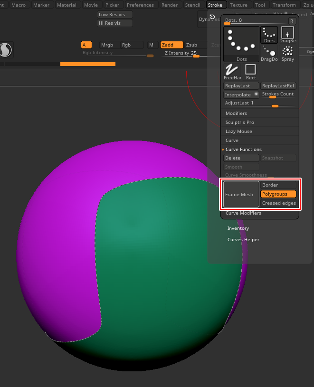Enable Polygroups option for Frame Mesh
This screenshot has height=387, width=314.
pos(278,194)
